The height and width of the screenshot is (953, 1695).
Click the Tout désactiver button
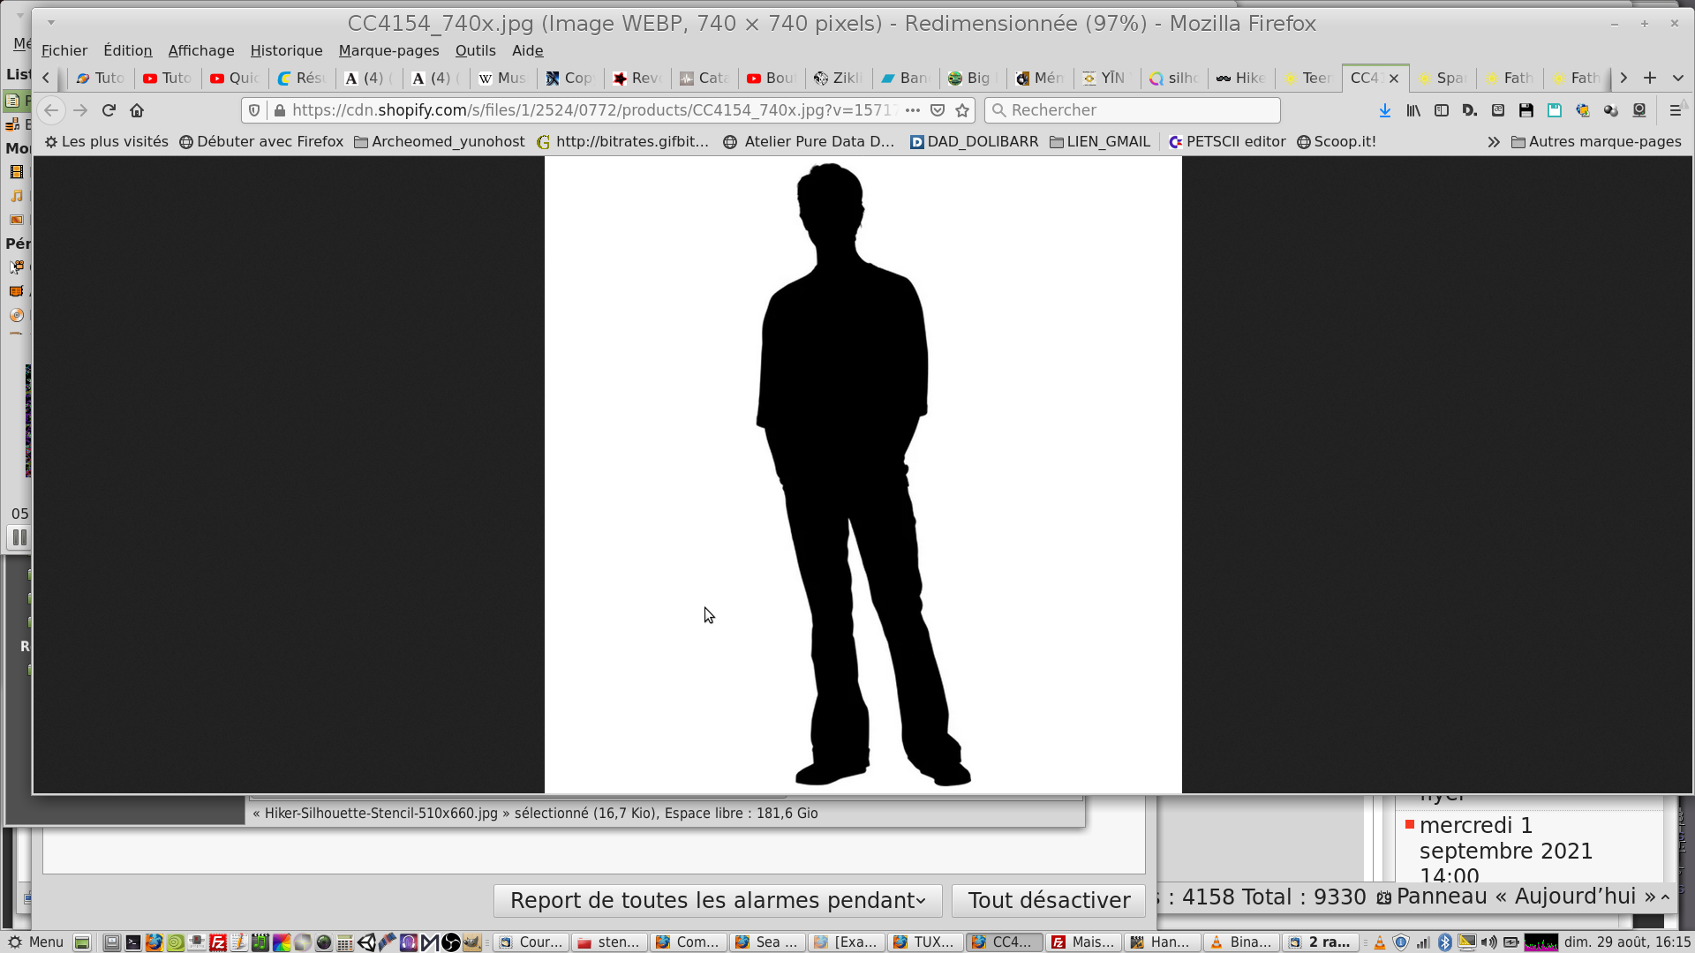(x=1049, y=900)
